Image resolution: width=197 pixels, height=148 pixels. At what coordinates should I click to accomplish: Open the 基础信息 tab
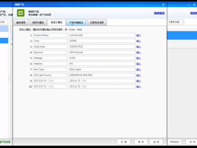click(21, 23)
